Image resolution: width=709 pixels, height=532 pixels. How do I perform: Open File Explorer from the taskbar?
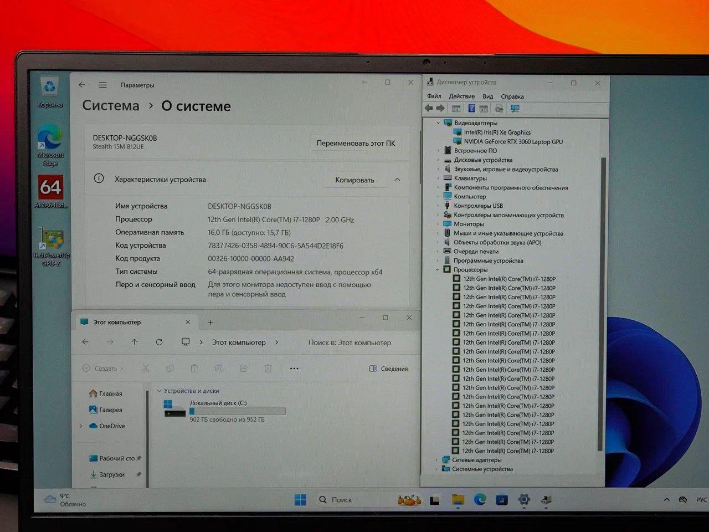458,500
